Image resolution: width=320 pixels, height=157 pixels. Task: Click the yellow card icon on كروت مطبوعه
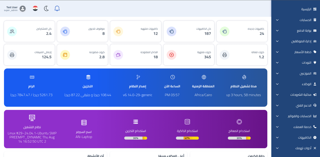click(65, 55)
